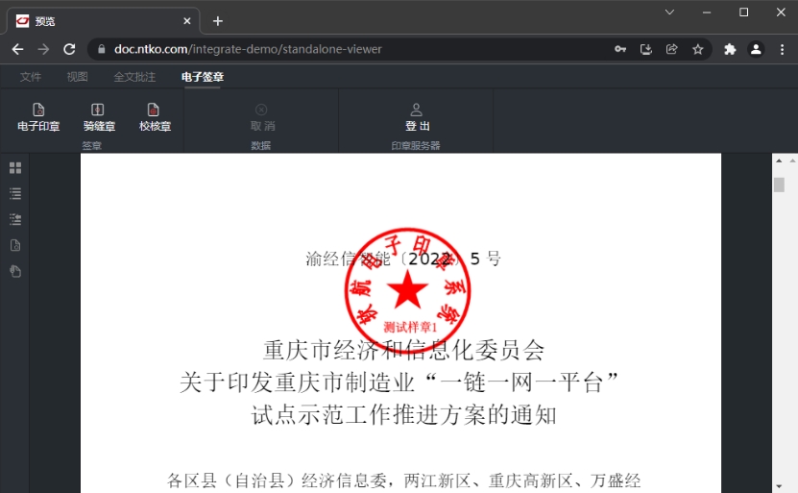View site security lock info
798x493 pixels.
[x=101, y=49]
